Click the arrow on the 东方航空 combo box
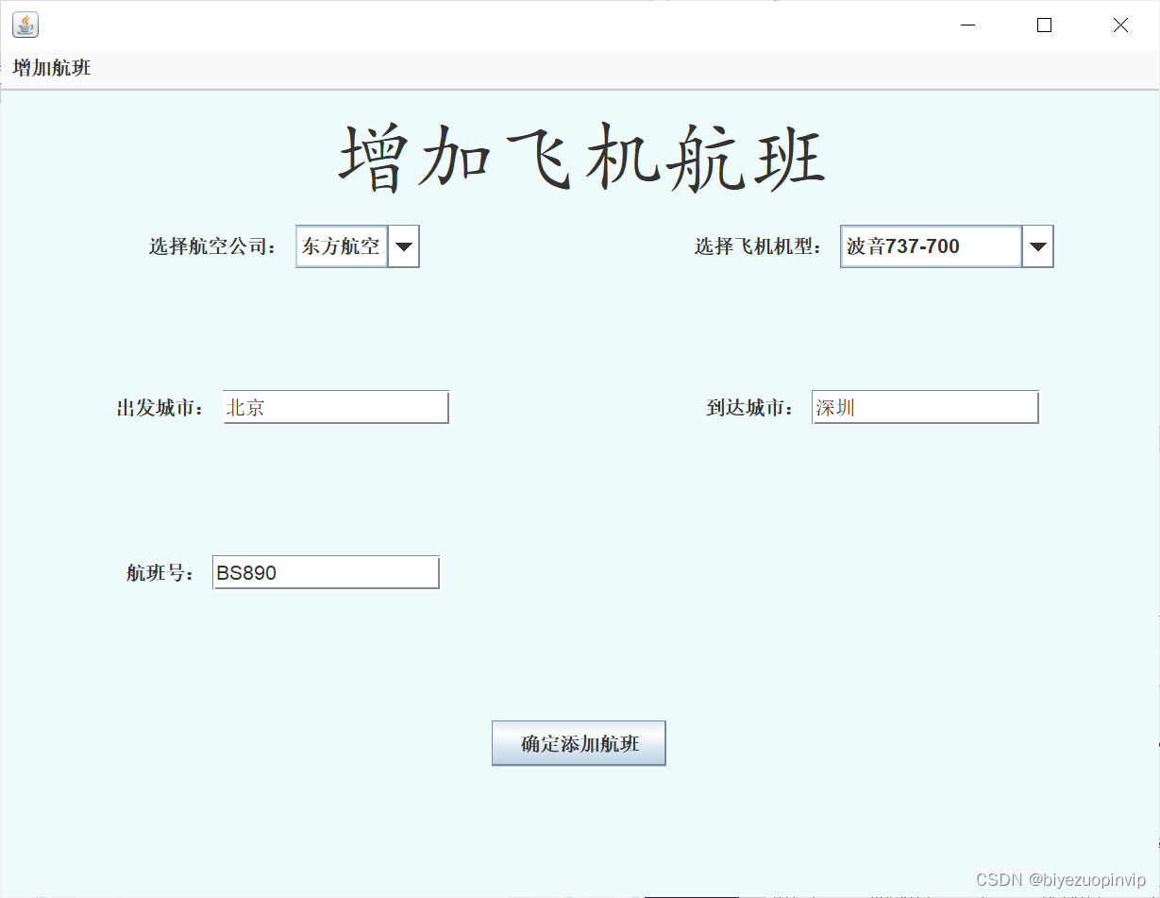This screenshot has width=1160, height=898. [x=405, y=246]
